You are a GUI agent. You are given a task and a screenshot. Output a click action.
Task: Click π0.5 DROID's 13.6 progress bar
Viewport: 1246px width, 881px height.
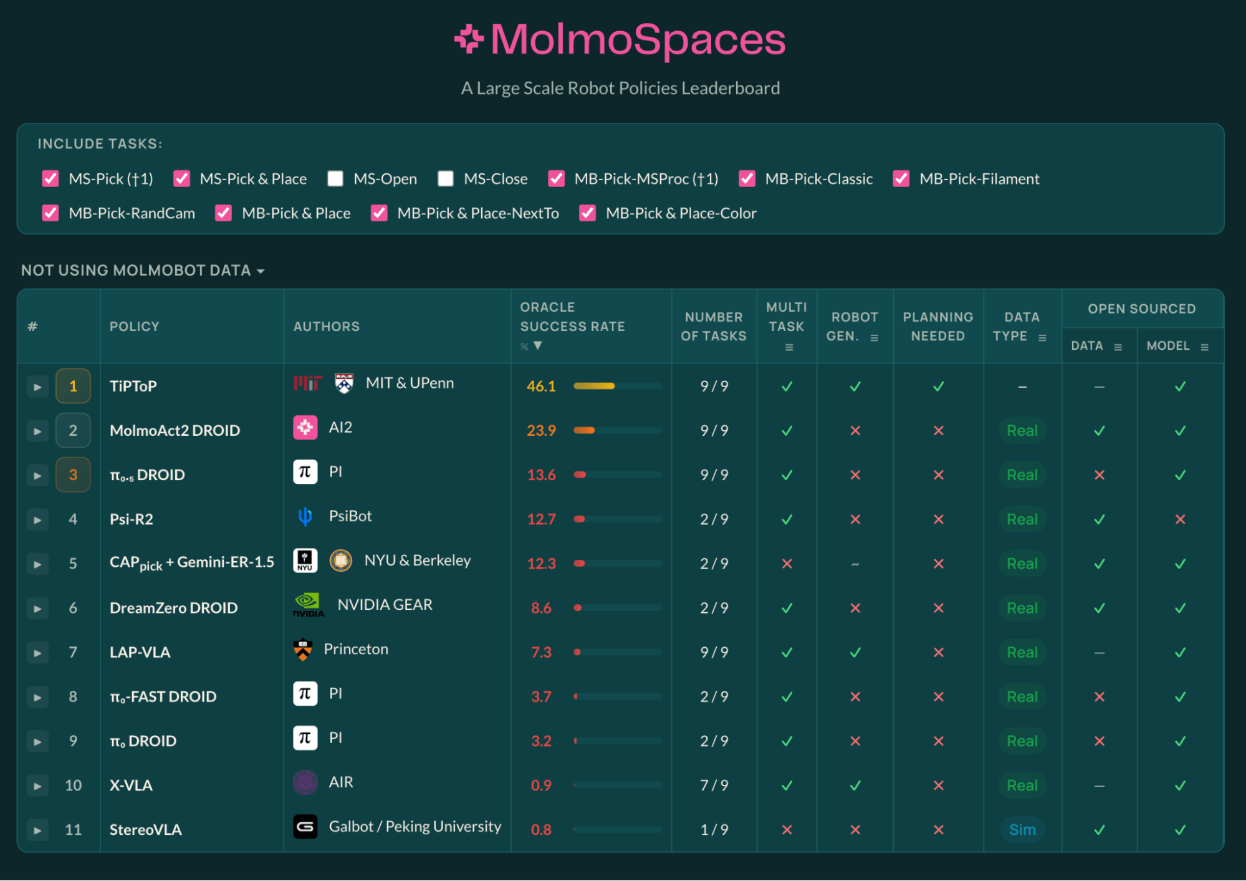pos(617,474)
